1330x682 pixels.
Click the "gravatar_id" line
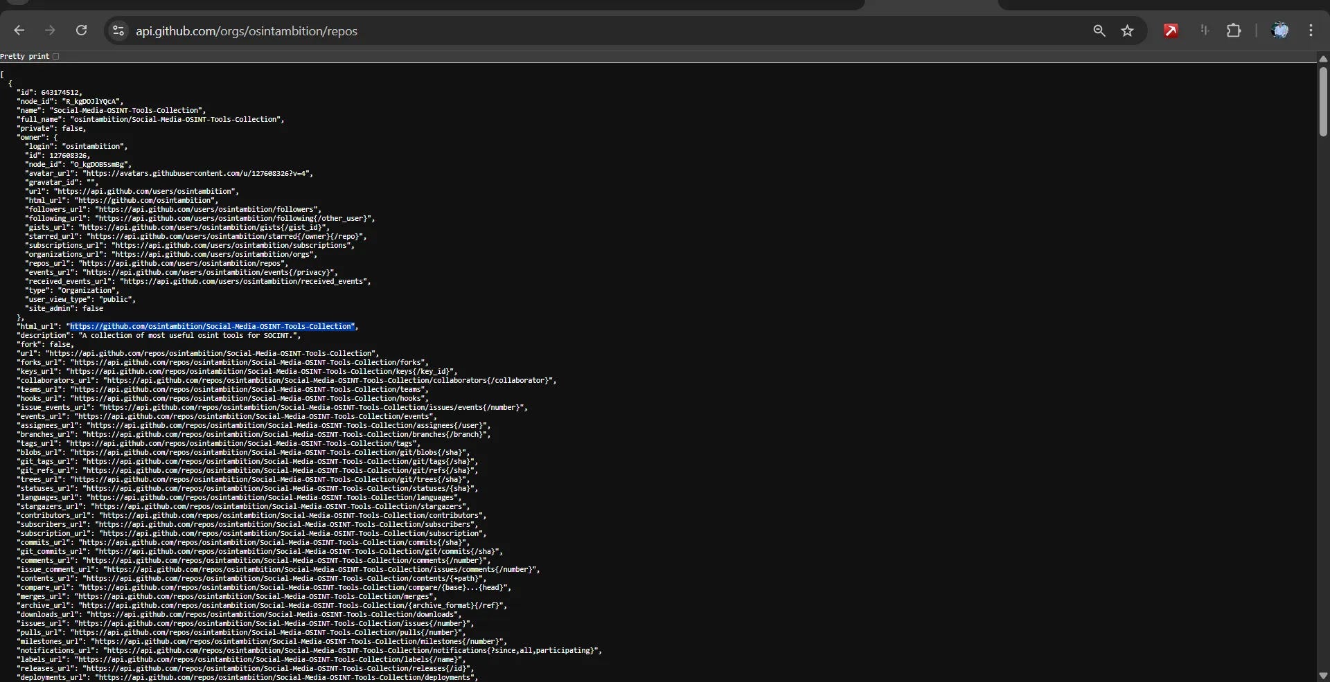62,182
